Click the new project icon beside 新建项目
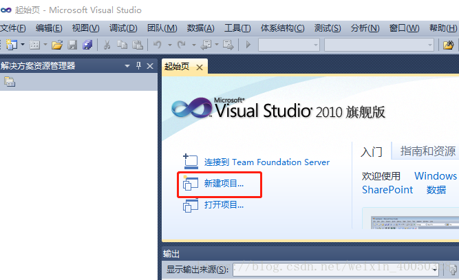459x280 pixels. 190,183
